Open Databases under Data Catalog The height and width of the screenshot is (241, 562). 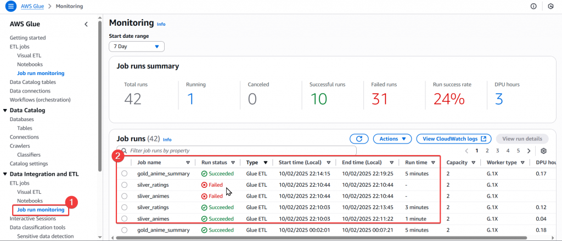tap(22, 119)
